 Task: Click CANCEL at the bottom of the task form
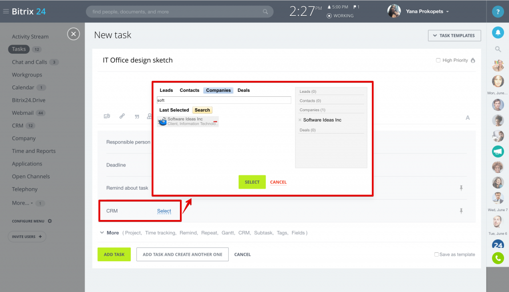click(243, 254)
